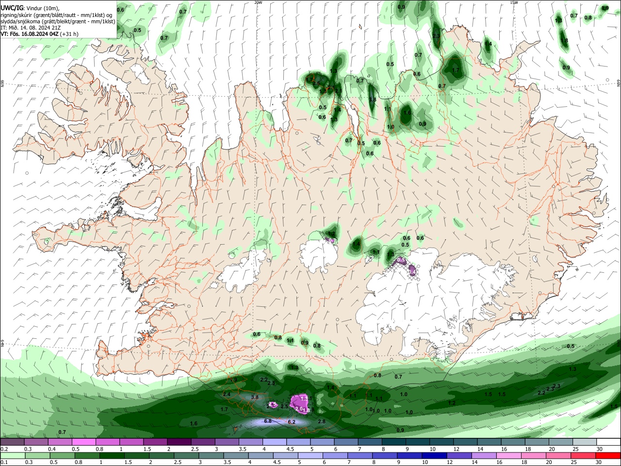Click the '30' label under the bottom legend row
This screenshot has width=621, height=466.
tap(600, 463)
